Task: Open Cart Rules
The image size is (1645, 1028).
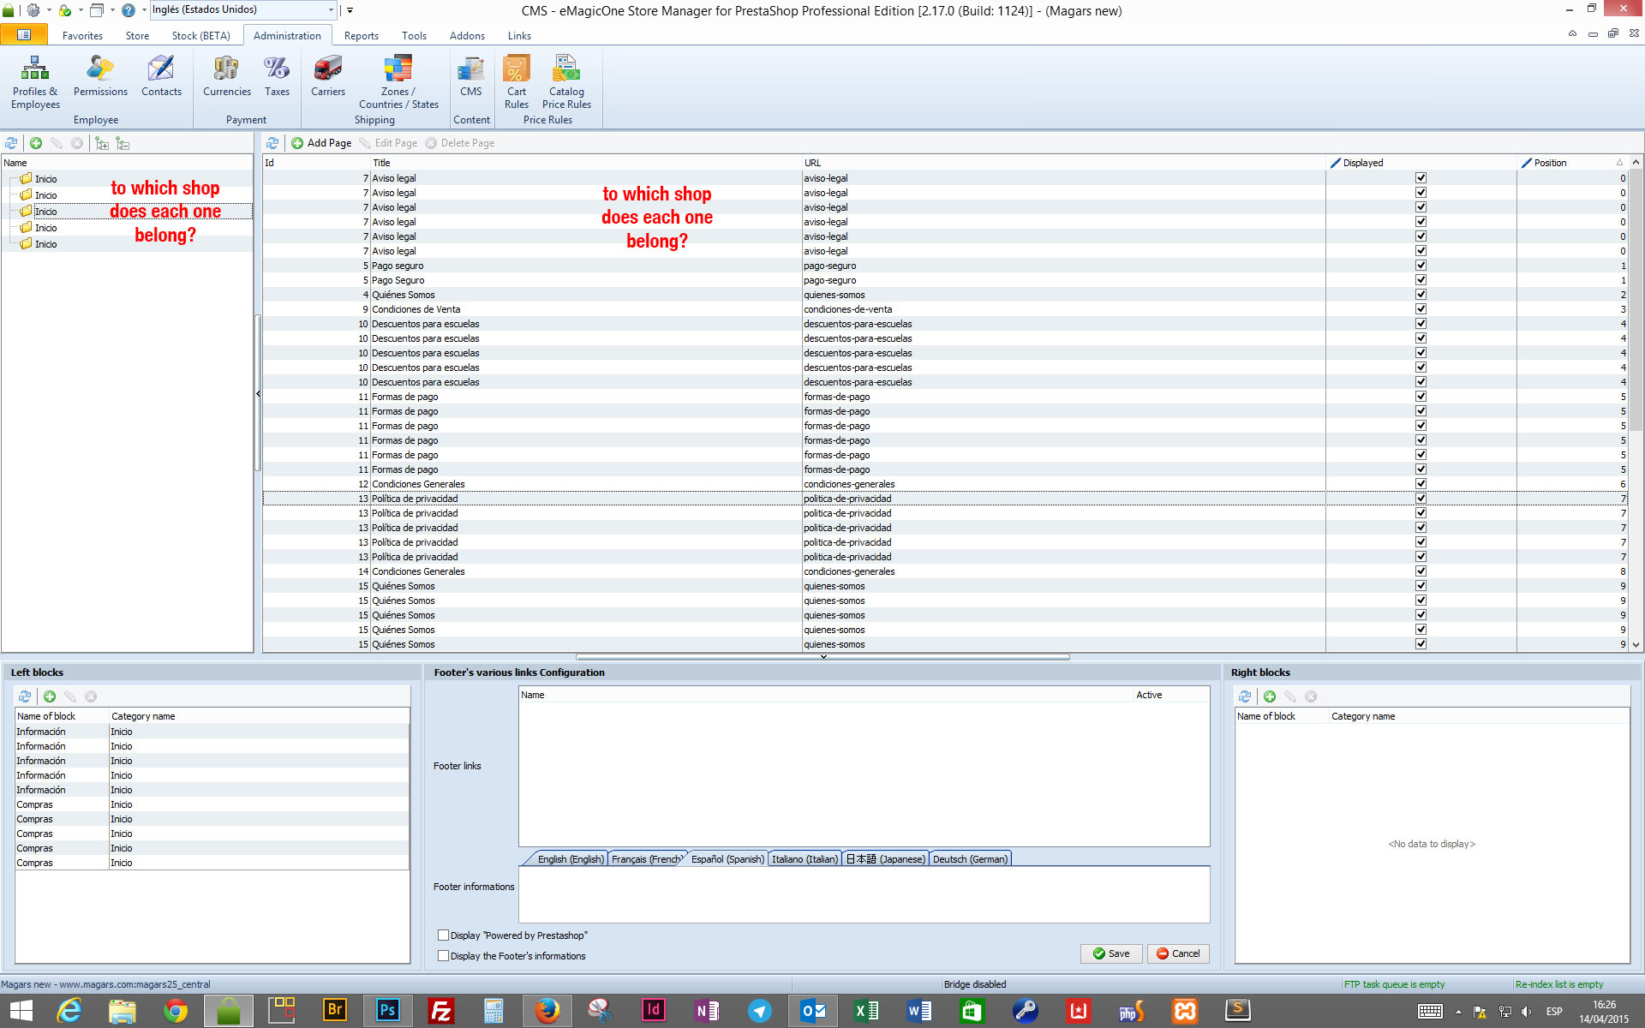Action: tap(517, 82)
